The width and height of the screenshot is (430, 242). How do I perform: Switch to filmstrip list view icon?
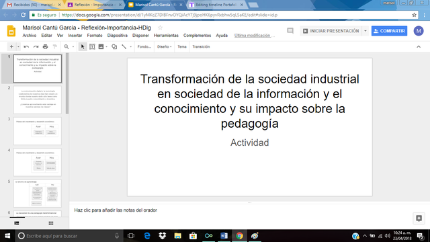coord(17,223)
